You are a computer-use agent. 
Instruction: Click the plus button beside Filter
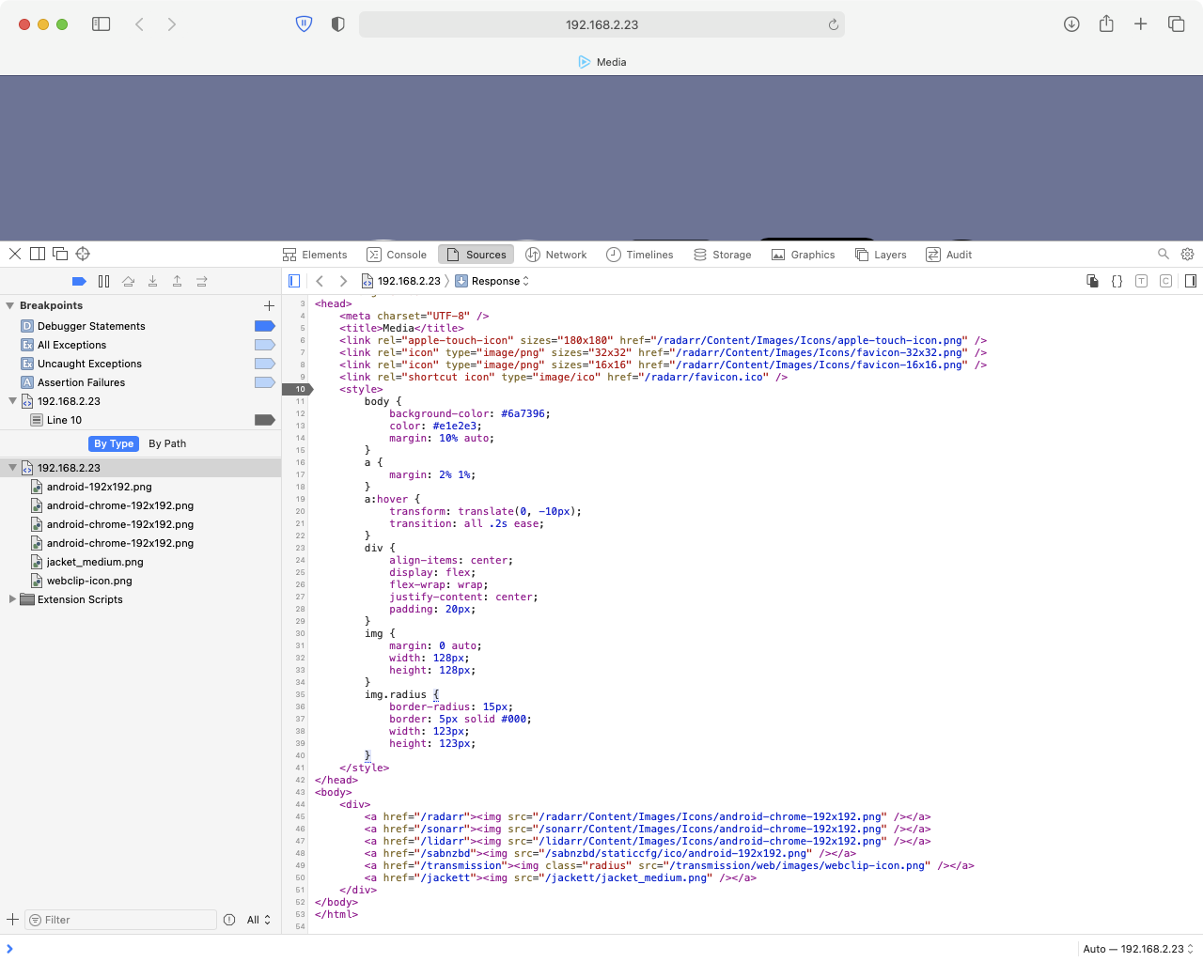(12, 920)
